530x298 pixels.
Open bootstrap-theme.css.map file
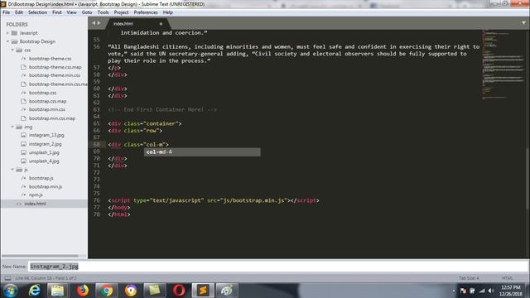point(55,67)
